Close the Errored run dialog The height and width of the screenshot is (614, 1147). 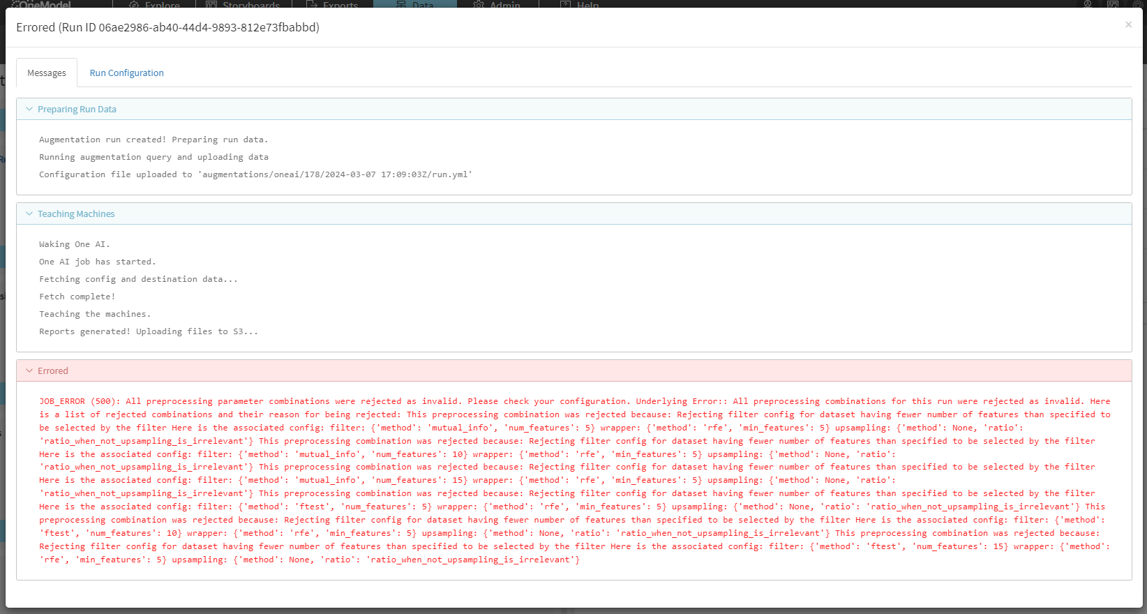point(1128,25)
